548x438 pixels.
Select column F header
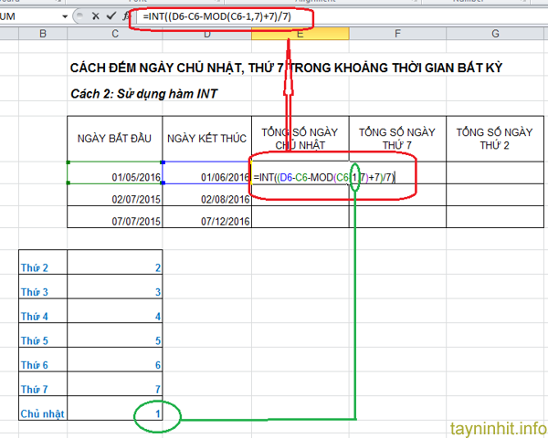tap(397, 34)
